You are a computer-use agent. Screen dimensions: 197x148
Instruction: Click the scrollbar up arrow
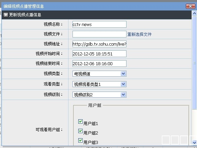194,13
